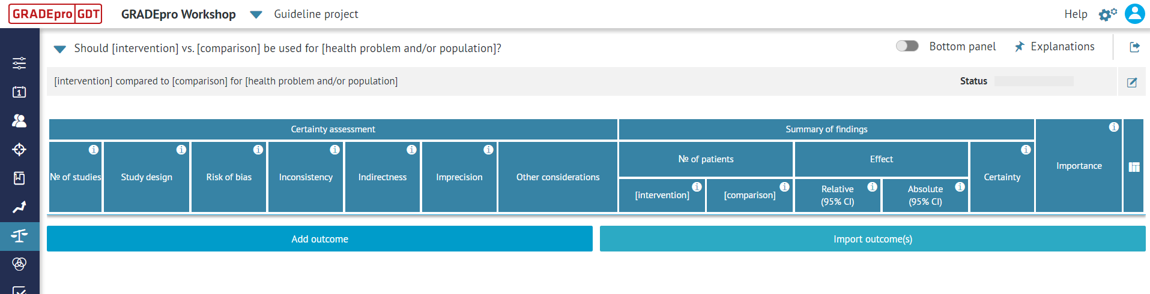
Task: Open the table layout columns icon
Action: point(1134,167)
